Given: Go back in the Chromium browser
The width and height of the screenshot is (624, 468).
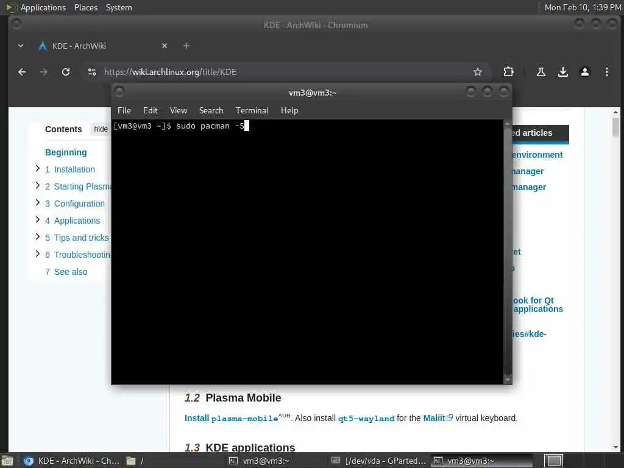Looking at the screenshot, I should tap(22, 72).
